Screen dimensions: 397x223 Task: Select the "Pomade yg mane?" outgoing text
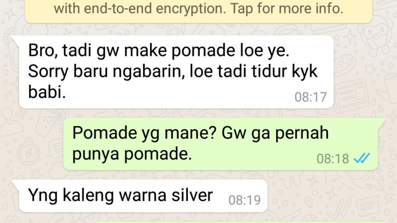click(144, 134)
